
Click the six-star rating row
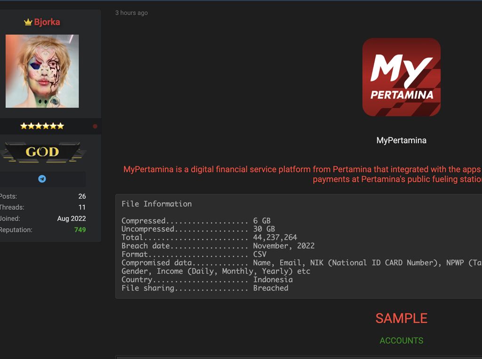[42, 126]
